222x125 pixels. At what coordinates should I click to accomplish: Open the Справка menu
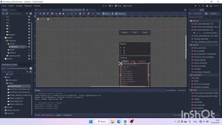click(37, 6)
